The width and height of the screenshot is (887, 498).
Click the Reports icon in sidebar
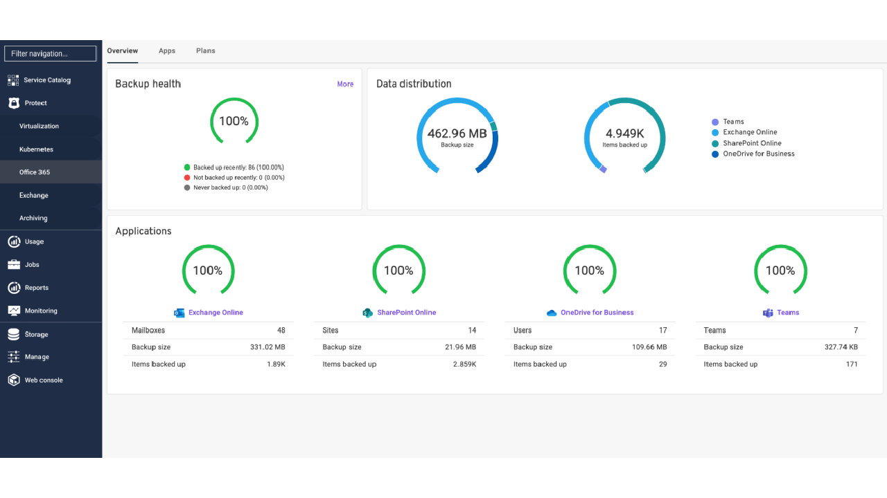pos(13,288)
